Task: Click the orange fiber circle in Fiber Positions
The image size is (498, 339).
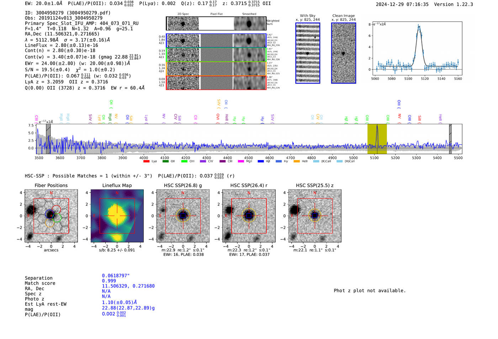Action: (x=49, y=223)
